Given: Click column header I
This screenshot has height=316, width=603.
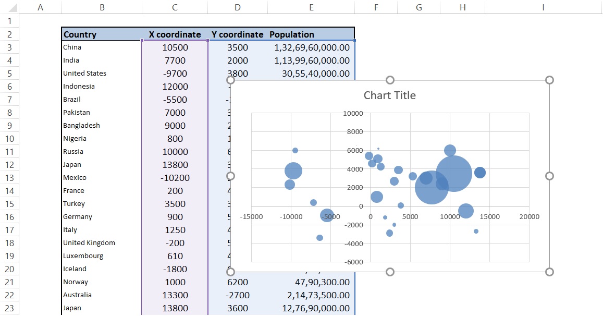Looking at the screenshot, I should [x=543, y=6].
